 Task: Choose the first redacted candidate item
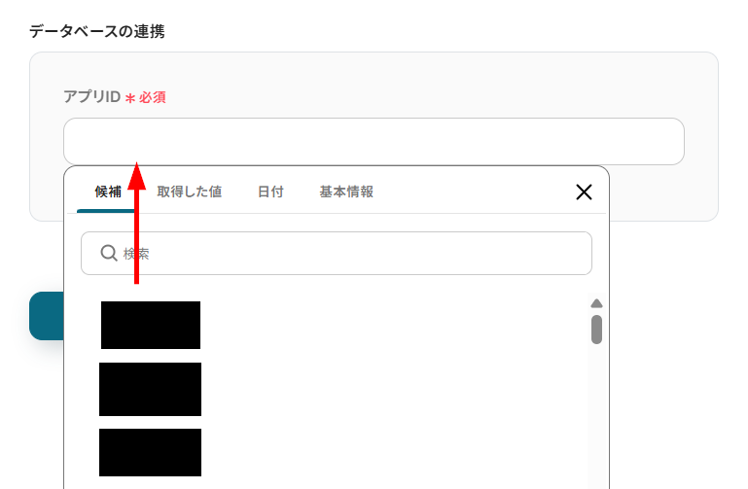(x=151, y=325)
